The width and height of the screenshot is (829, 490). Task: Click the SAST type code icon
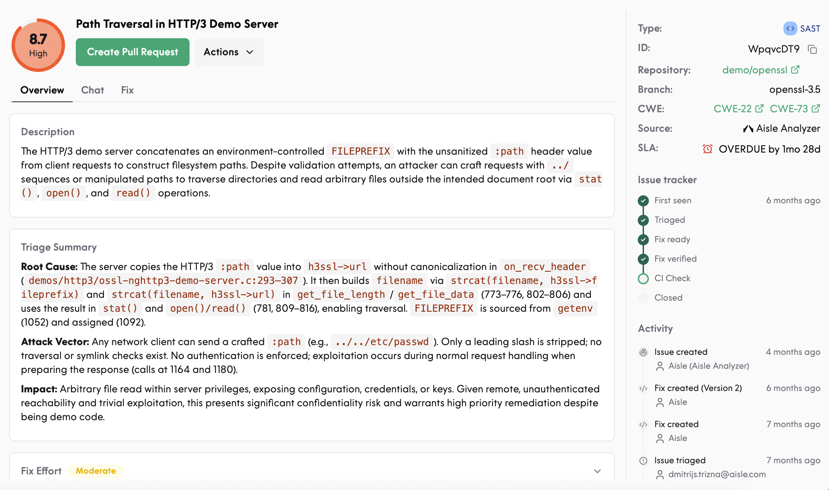(x=790, y=28)
